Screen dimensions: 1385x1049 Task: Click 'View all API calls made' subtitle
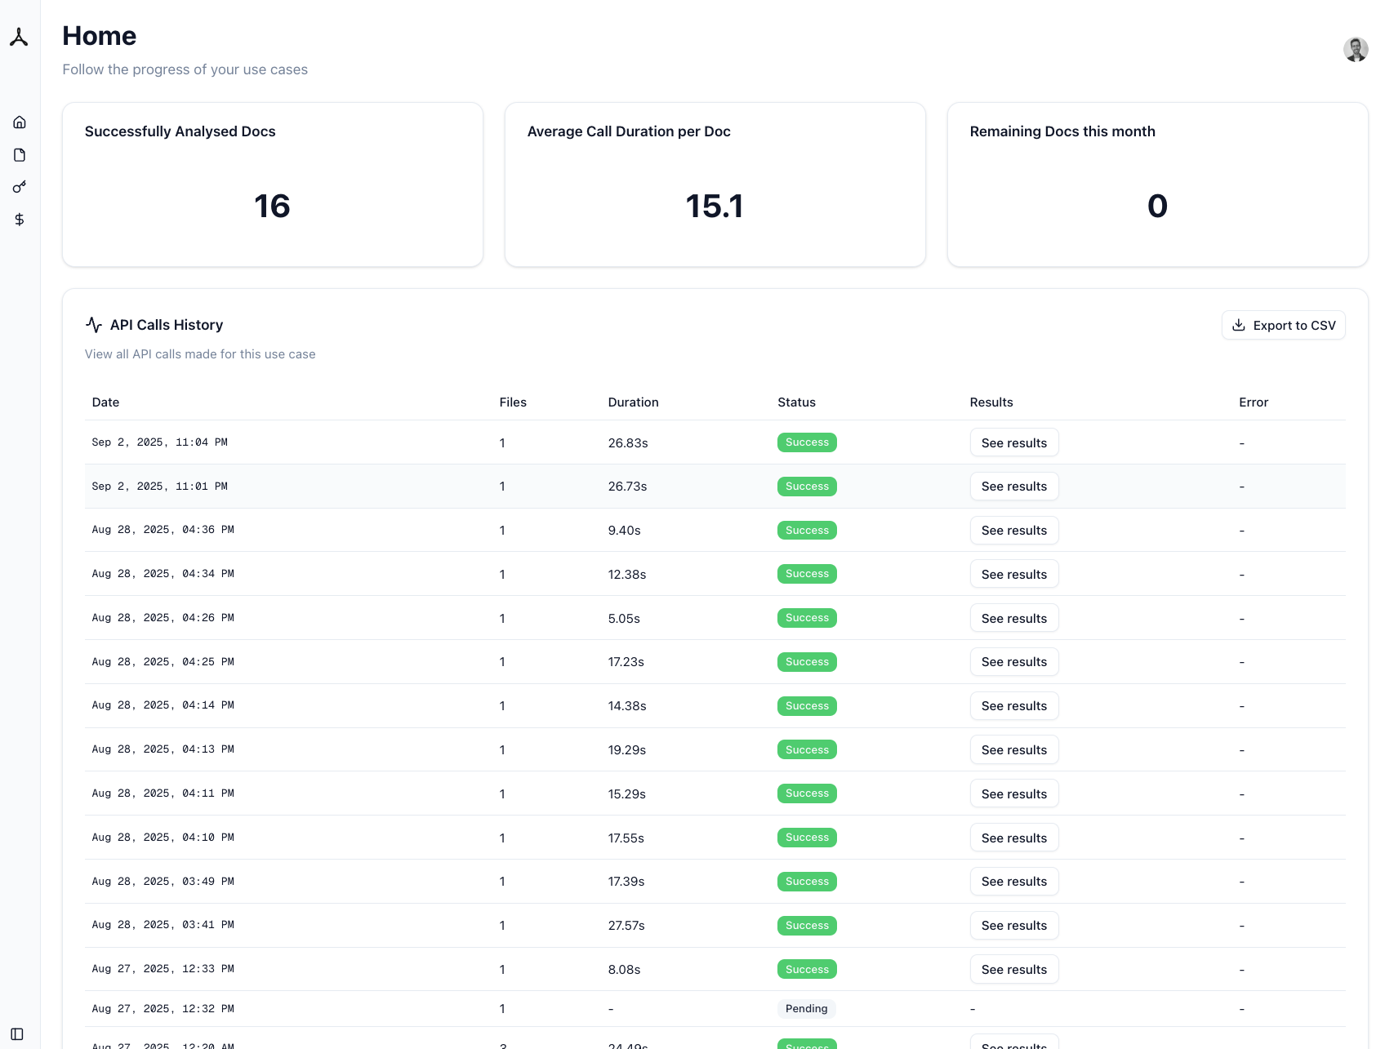pyautogui.click(x=200, y=354)
